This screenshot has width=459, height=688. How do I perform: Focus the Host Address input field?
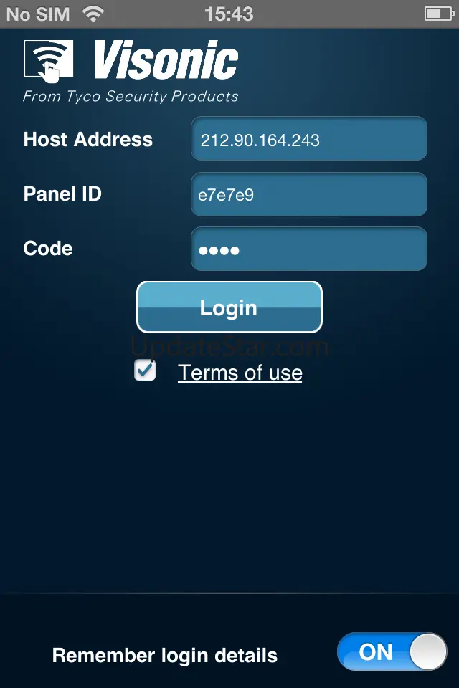pyautogui.click(x=309, y=138)
